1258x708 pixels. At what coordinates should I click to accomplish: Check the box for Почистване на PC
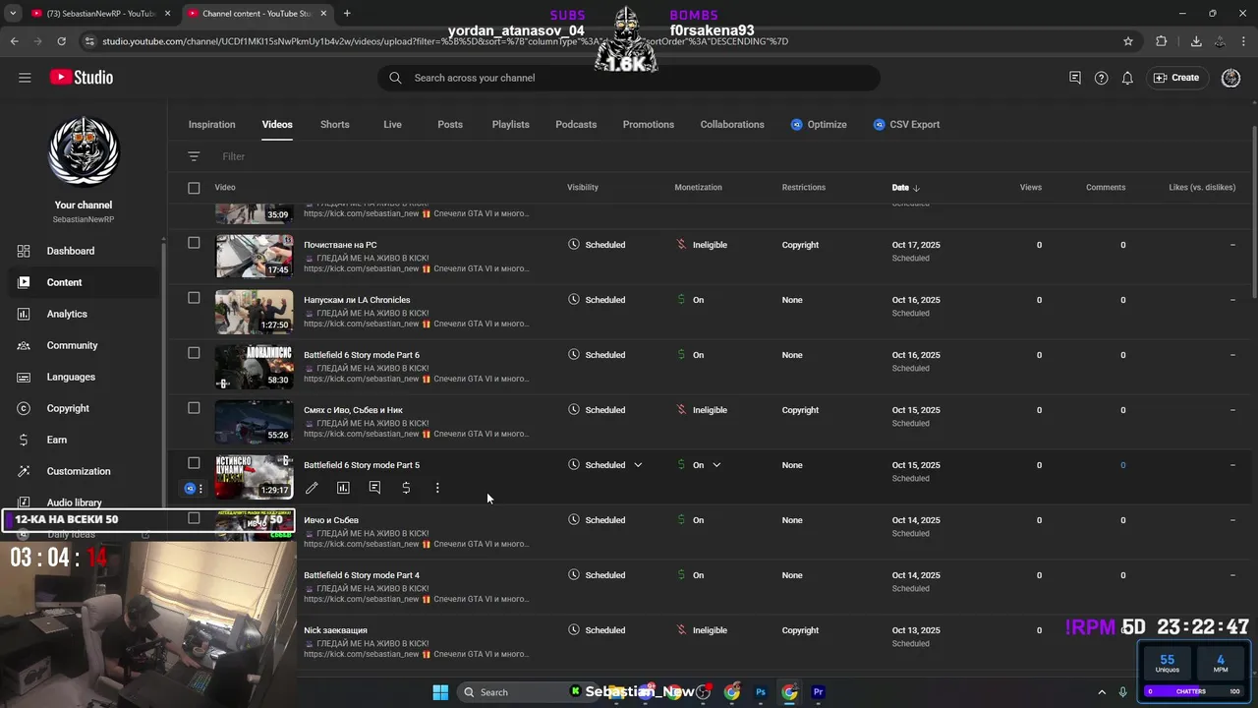(x=194, y=243)
